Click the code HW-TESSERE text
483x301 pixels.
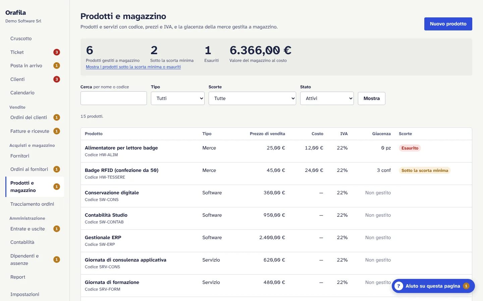(x=112, y=177)
